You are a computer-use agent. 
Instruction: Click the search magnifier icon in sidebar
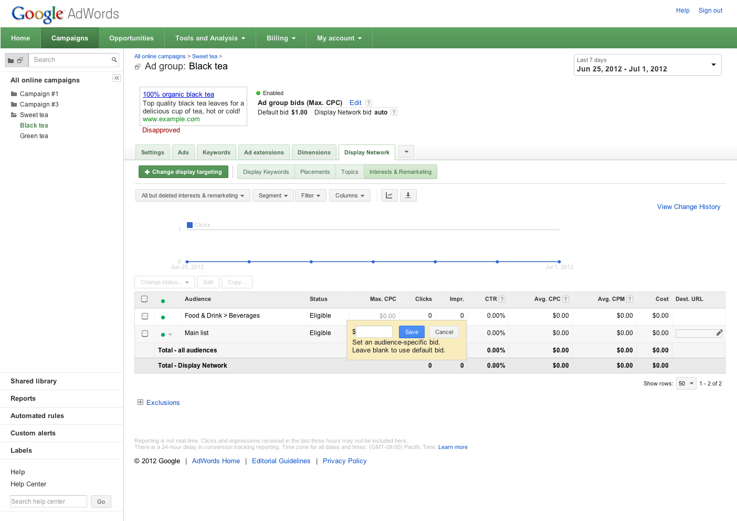tap(114, 60)
